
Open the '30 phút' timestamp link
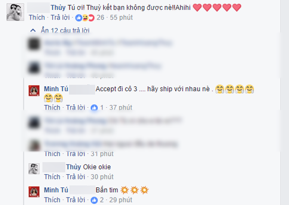point(102,177)
